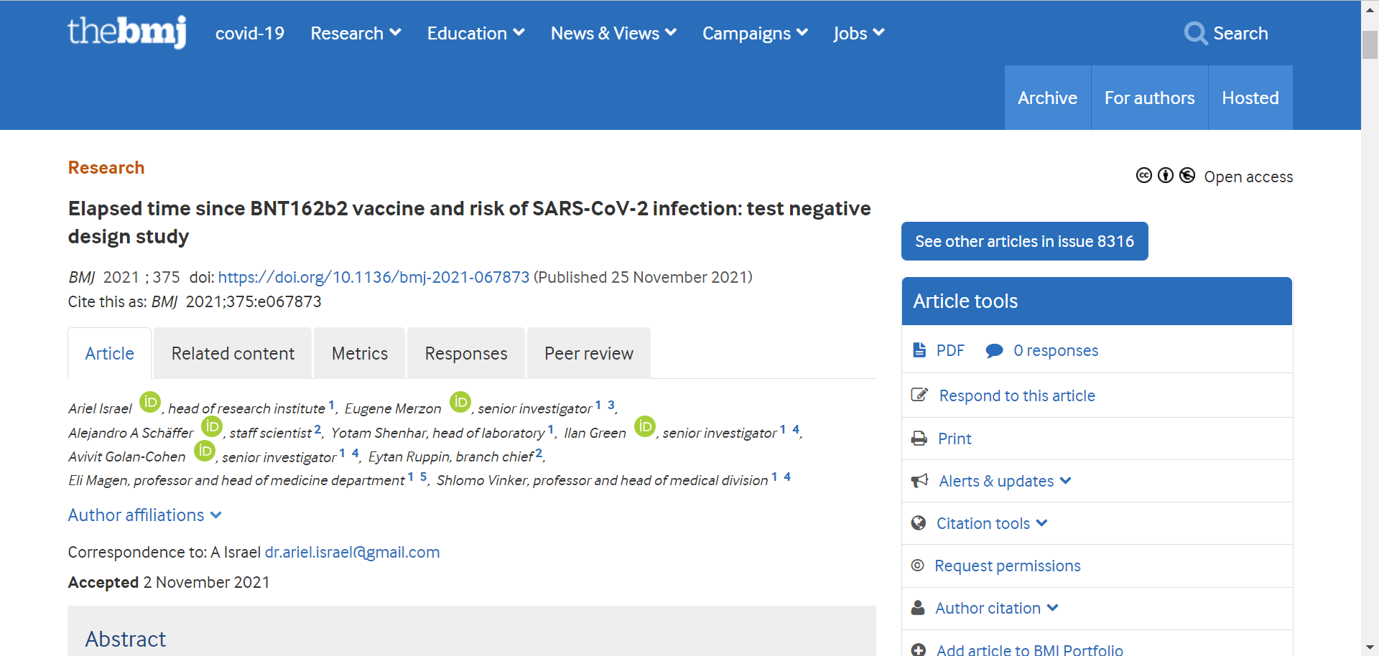Image resolution: width=1379 pixels, height=656 pixels.
Task: Click the speech bubble responses icon
Action: 994,350
